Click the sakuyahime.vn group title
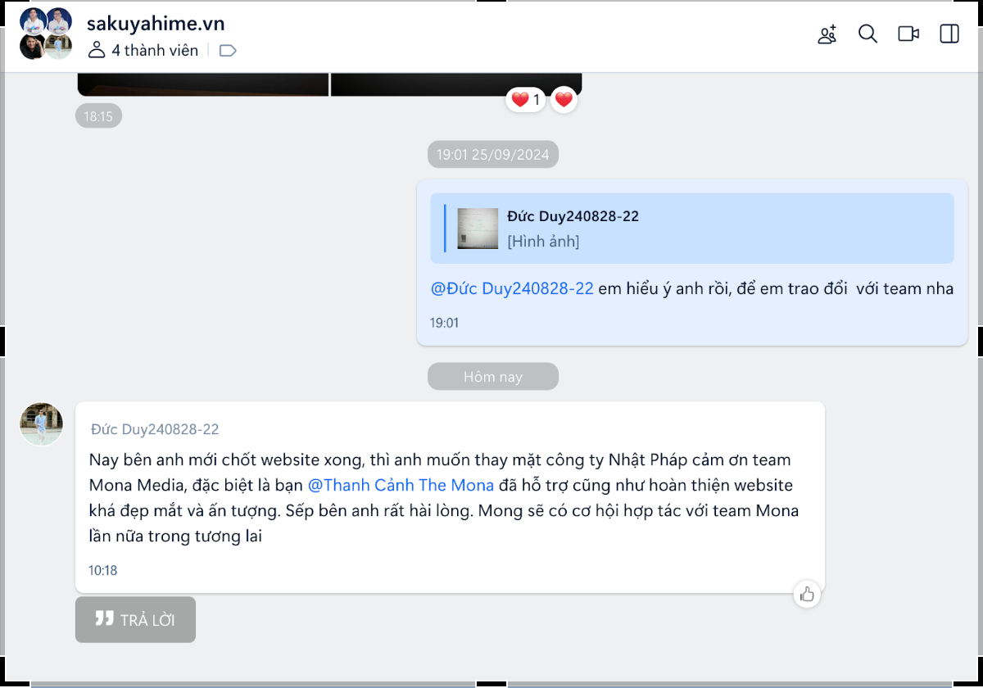 pyautogui.click(x=156, y=24)
